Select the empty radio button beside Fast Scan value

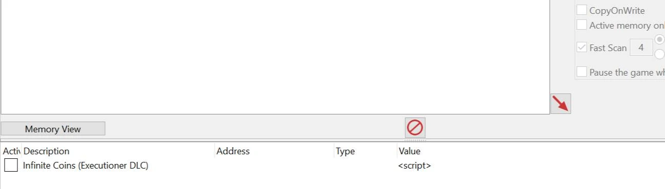point(660,54)
